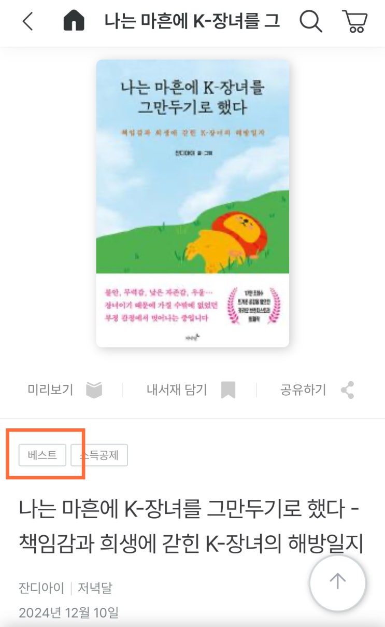Tap the book title heading text
This screenshot has height=627, width=385.
click(x=191, y=527)
